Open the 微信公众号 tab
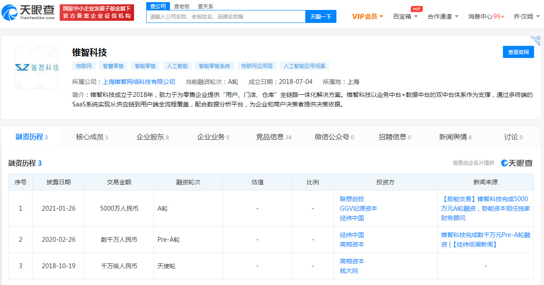This screenshot has height=285, width=544. (x=334, y=137)
